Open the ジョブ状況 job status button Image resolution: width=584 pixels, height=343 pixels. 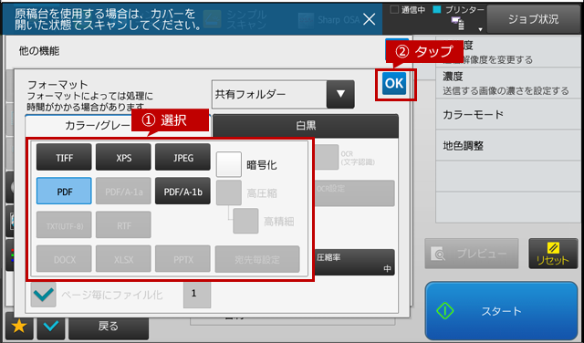[533, 19]
